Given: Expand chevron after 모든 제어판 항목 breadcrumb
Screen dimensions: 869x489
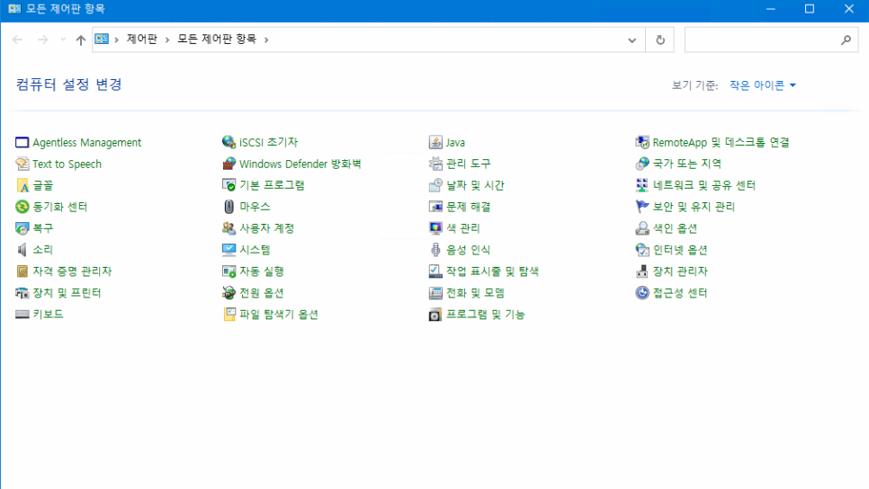Looking at the screenshot, I should point(266,40).
